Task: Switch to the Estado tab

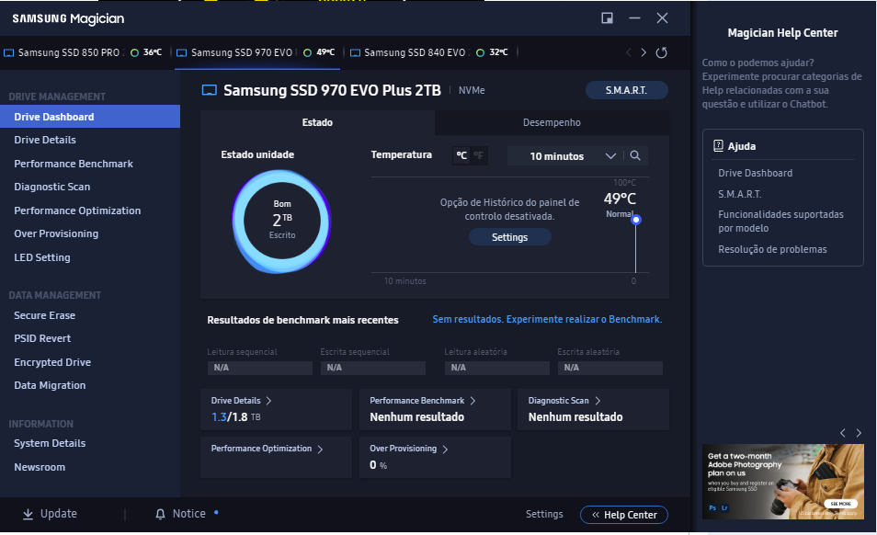Action: (317, 122)
